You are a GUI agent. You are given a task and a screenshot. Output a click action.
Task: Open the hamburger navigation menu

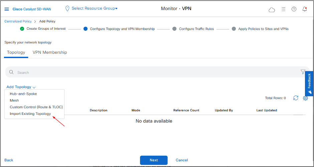point(7,9)
